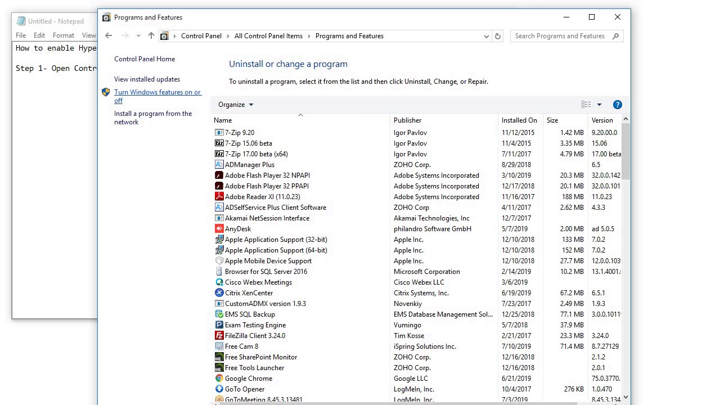Viewport: 720px width, 405px height.
Task: Select Apple Application Support (64-bit) row
Action: [417, 250]
